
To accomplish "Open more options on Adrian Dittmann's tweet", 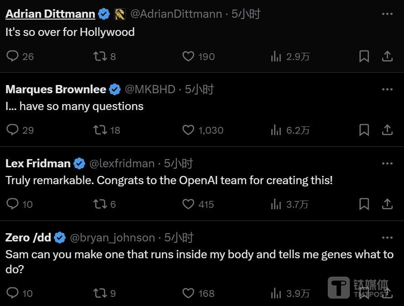I will click(387, 14).
